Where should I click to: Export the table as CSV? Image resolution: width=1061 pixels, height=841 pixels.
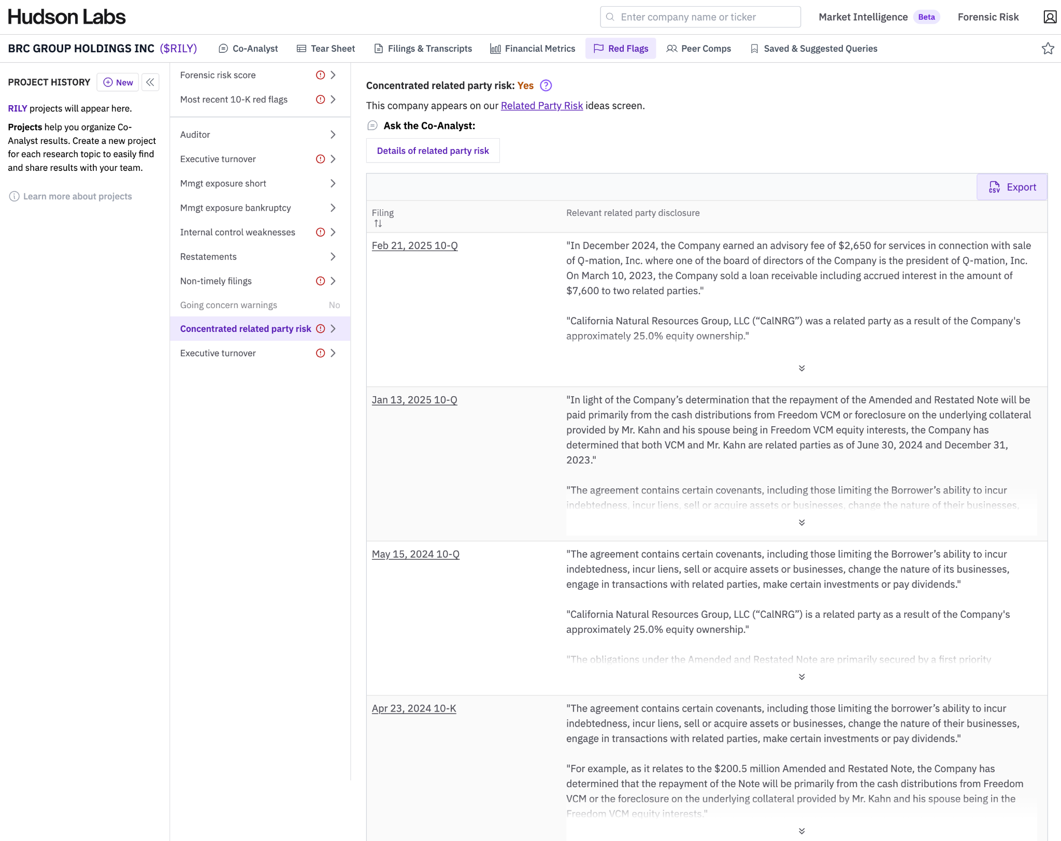1012,187
